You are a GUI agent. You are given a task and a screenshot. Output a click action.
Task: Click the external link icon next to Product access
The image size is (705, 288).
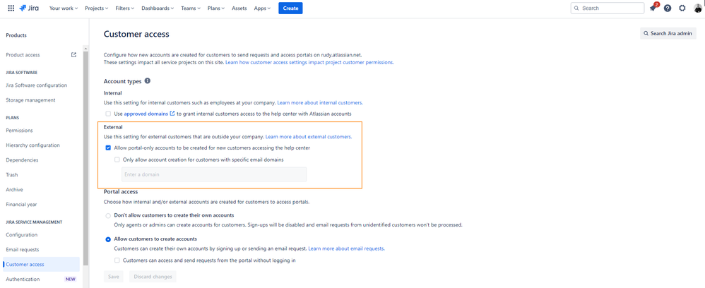pyautogui.click(x=73, y=55)
